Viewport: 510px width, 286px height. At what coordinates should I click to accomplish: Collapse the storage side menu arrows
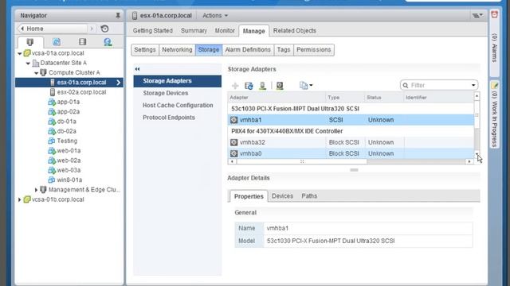coord(137,69)
